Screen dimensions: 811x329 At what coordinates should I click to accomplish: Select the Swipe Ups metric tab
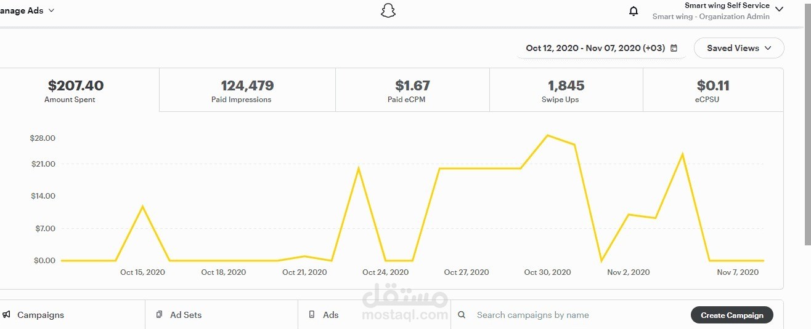click(x=566, y=90)
